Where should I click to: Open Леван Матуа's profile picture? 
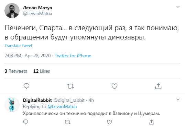(x=12, y=11)
